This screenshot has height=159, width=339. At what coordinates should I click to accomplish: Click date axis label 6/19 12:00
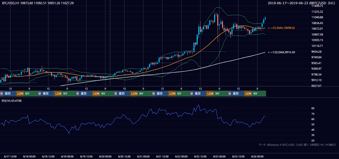86,156
